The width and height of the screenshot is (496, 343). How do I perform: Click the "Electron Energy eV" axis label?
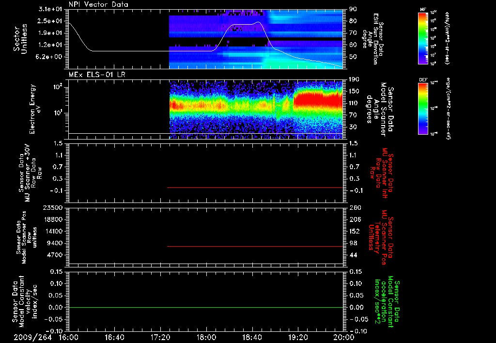(x=34, y=109)
